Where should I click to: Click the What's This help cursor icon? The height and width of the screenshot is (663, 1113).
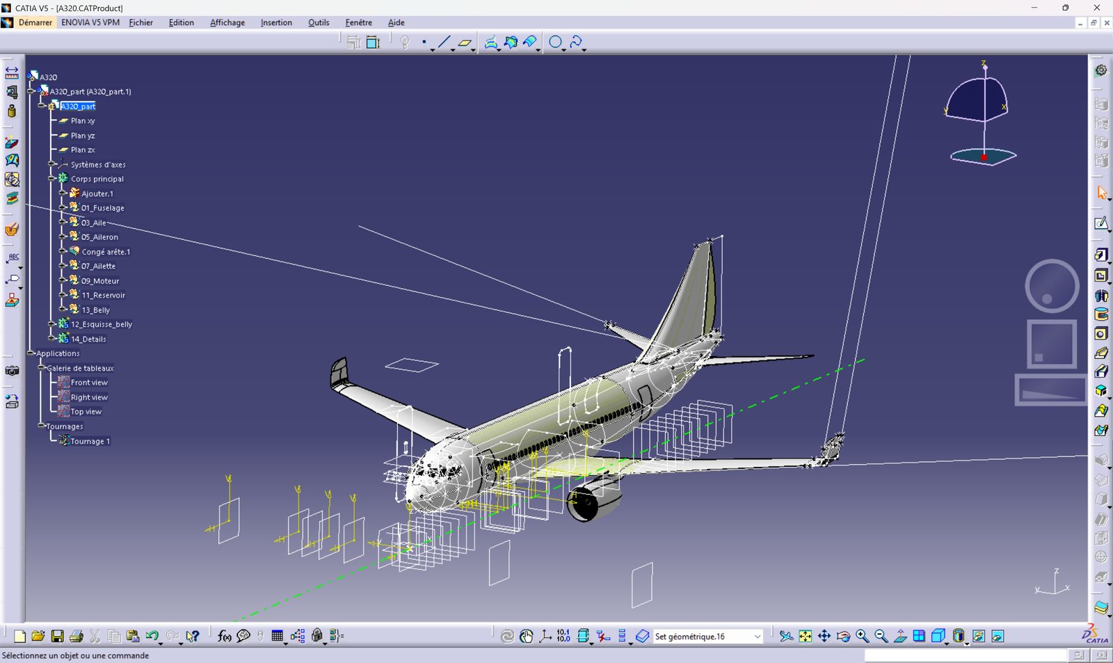(x=193, y=636)
